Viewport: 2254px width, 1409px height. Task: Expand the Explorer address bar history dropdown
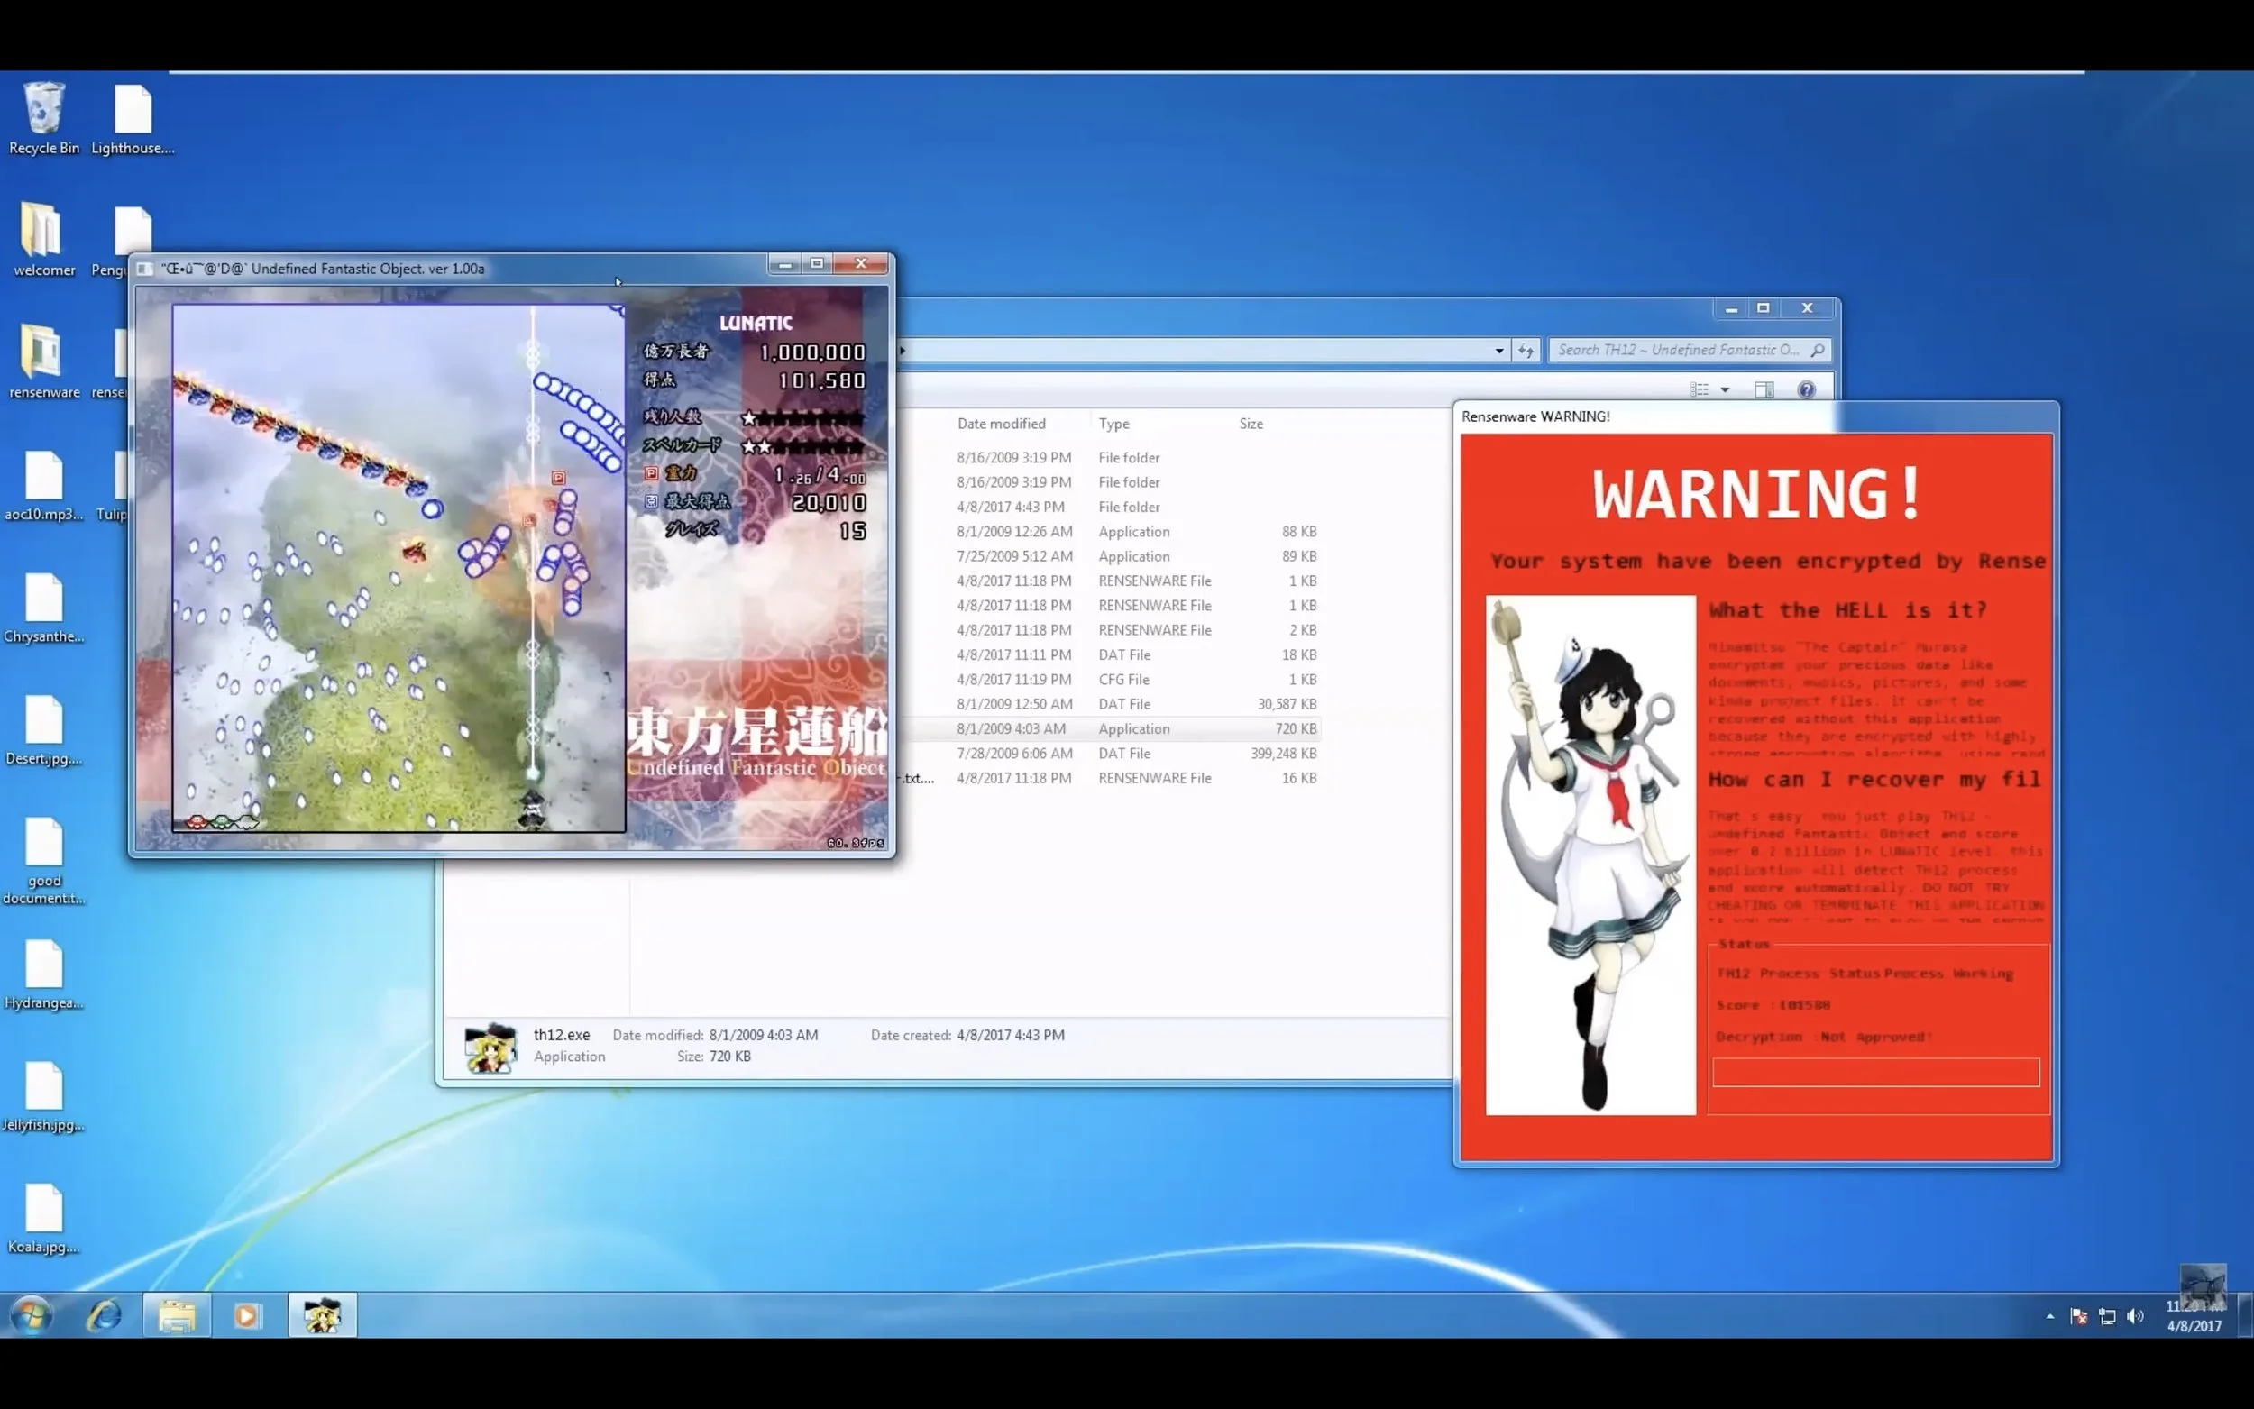click(x=1498, y=351)
